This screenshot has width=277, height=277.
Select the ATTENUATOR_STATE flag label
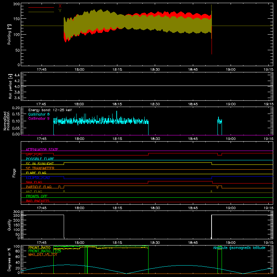[x=42, y=150]
